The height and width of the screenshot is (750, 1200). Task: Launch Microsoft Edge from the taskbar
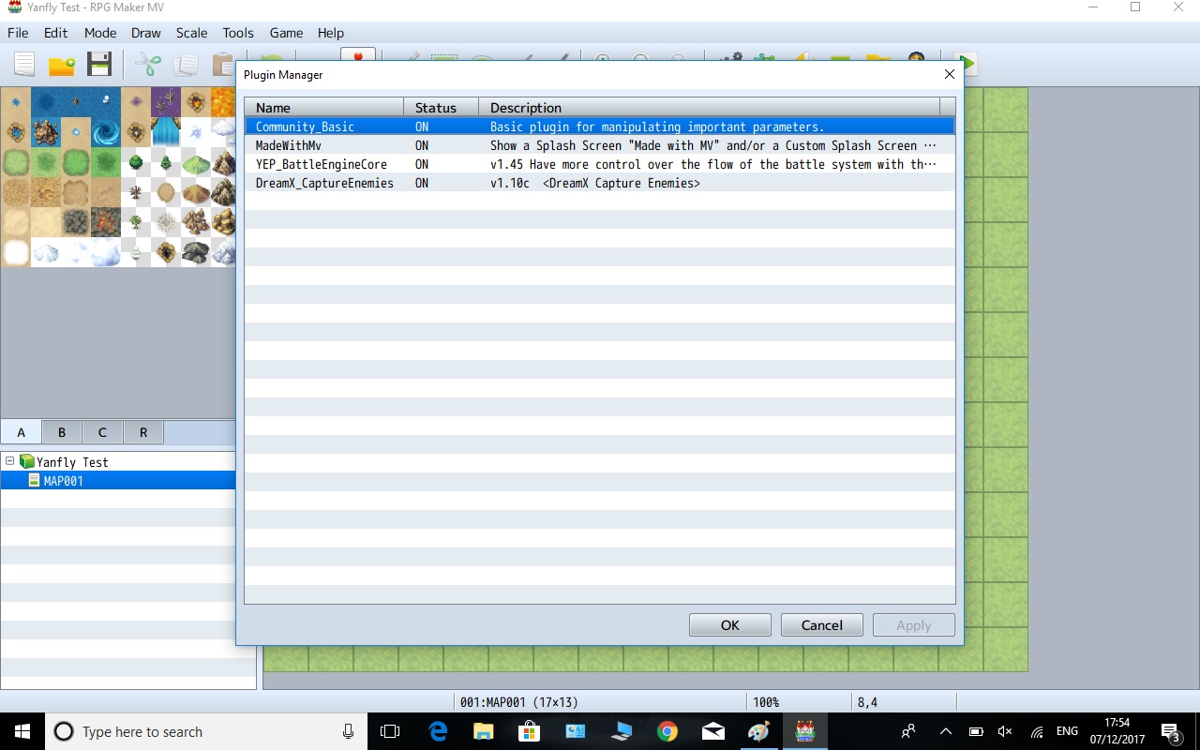click(x=438, y=731)
